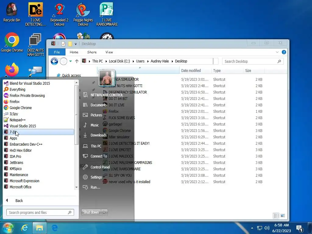Click the volume speaker tray icon
The height and width of the screenshot is (234, 312).
267,228
